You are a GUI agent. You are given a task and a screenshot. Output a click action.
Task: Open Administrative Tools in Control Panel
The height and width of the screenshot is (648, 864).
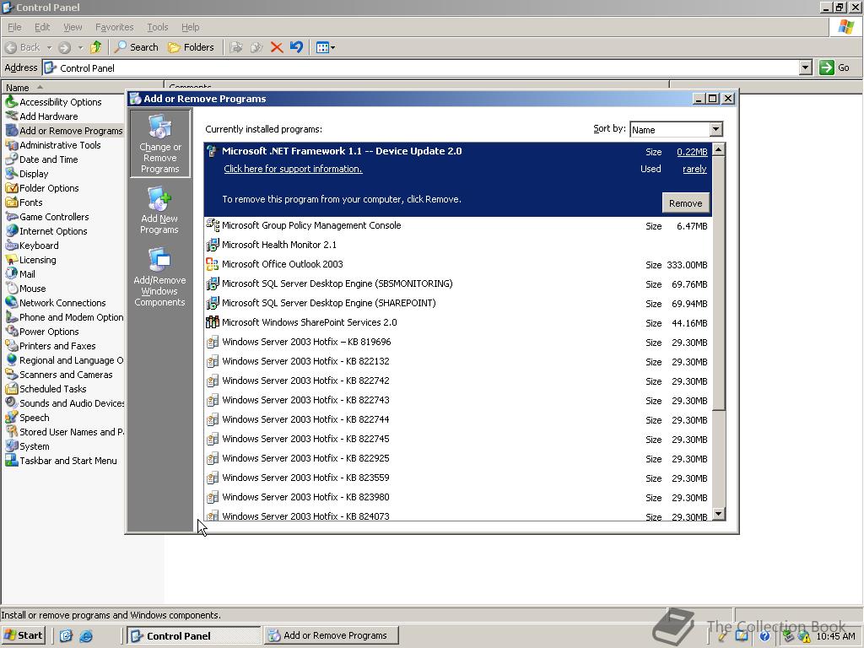click(x=11, y=145)
